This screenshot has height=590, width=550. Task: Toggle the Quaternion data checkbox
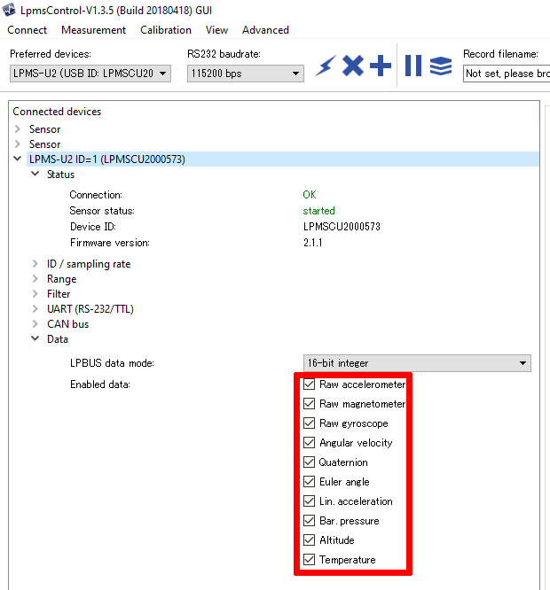pos(309,462)
